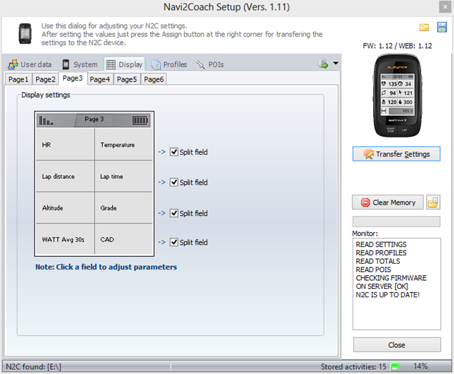Screen dimensions: 454x374
Task: Click the progress bar under Clear Memory
Action: click(x=397, y=222)
